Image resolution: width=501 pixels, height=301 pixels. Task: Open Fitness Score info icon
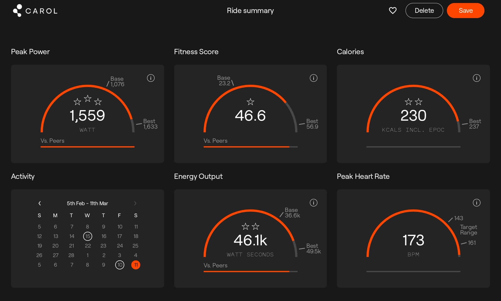tap(313, 78)
